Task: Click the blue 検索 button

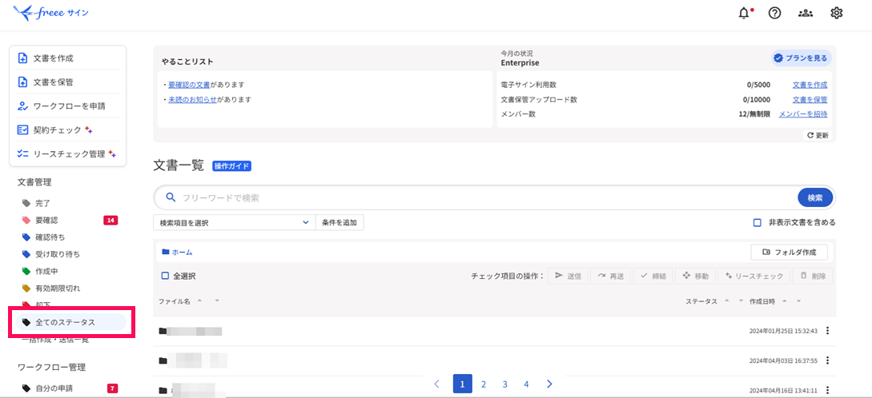Action: click(x=814, y=197)
